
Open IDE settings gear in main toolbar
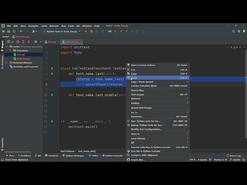click(x=239, y=32)
